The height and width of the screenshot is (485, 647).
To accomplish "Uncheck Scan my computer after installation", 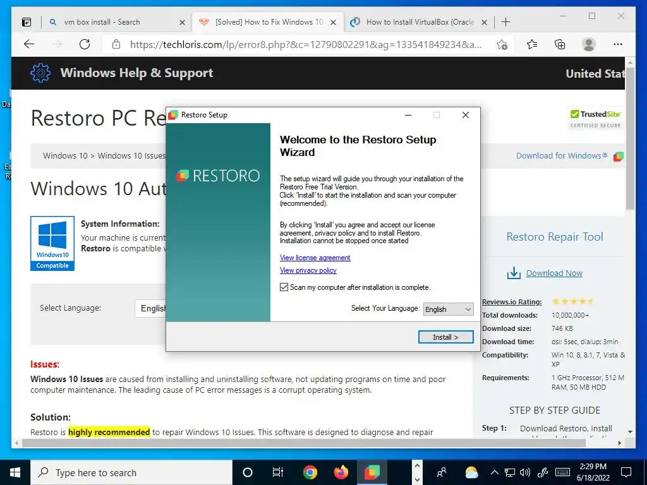I will (284, 287).
